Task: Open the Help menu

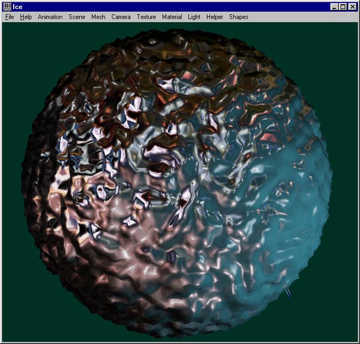Action: (26, 17)
